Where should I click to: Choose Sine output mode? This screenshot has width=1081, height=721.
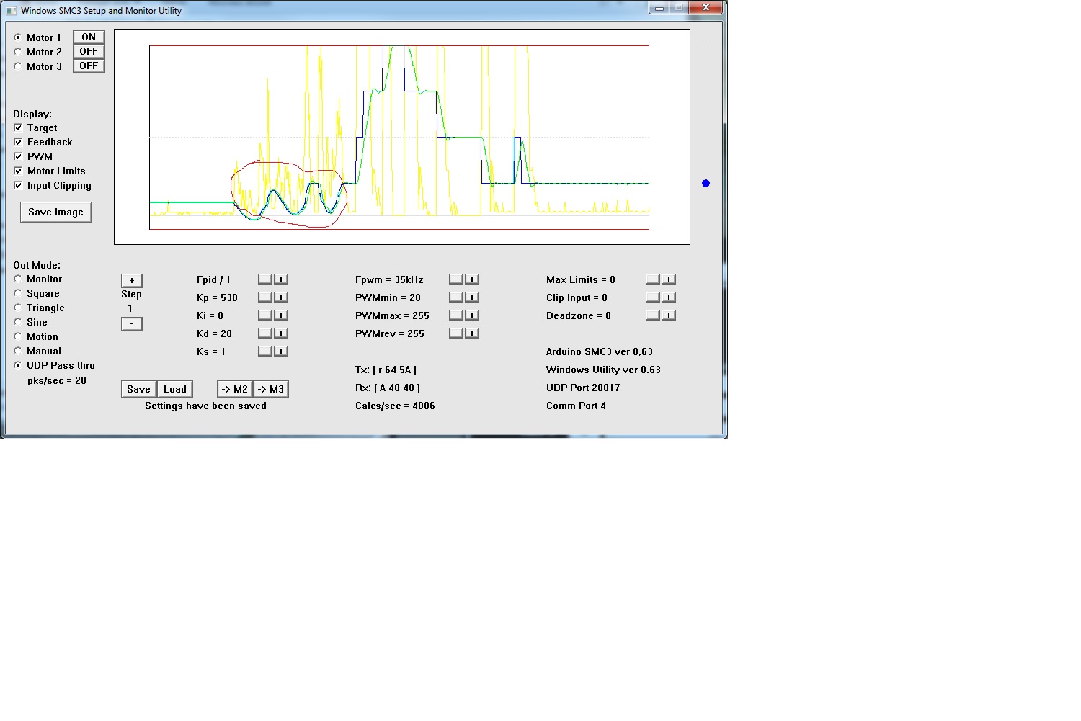pyautogui.click(x=18, y=322)
